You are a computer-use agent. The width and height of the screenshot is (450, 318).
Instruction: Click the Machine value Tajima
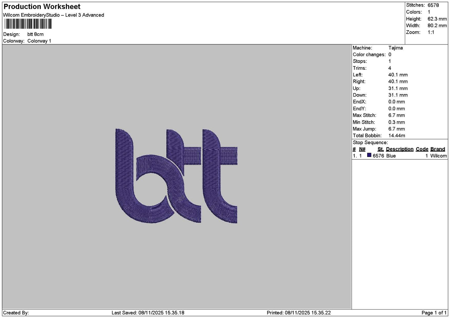point(396,48)
